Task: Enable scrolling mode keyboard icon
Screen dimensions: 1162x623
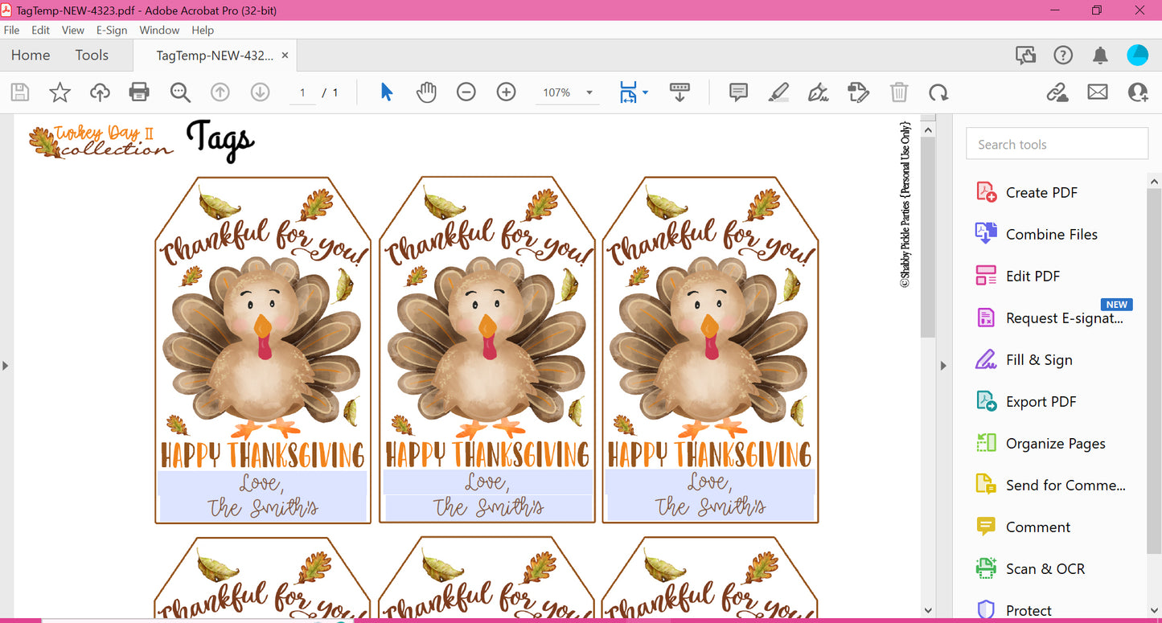Action: coord(680,92)
